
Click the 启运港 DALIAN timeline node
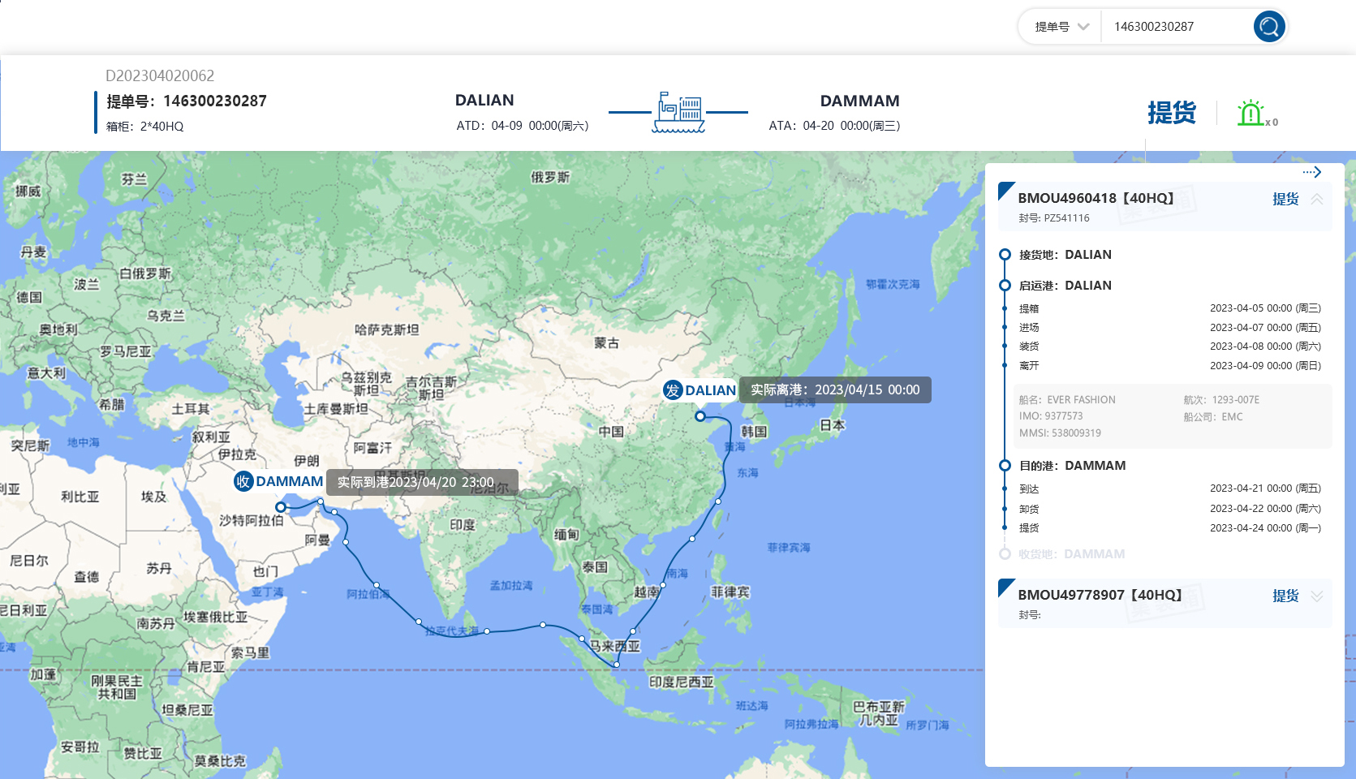1005,286
